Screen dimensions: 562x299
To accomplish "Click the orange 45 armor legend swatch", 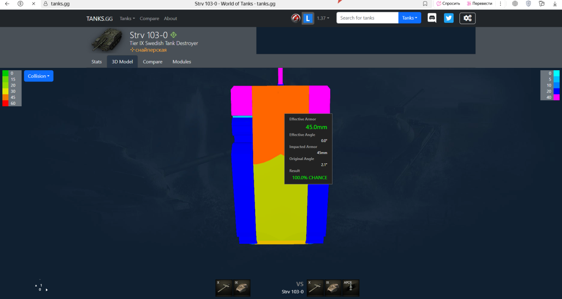I will pos(5,97).
